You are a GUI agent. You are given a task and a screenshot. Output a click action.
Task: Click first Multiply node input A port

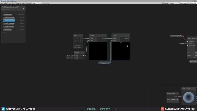tap(90, 39)
